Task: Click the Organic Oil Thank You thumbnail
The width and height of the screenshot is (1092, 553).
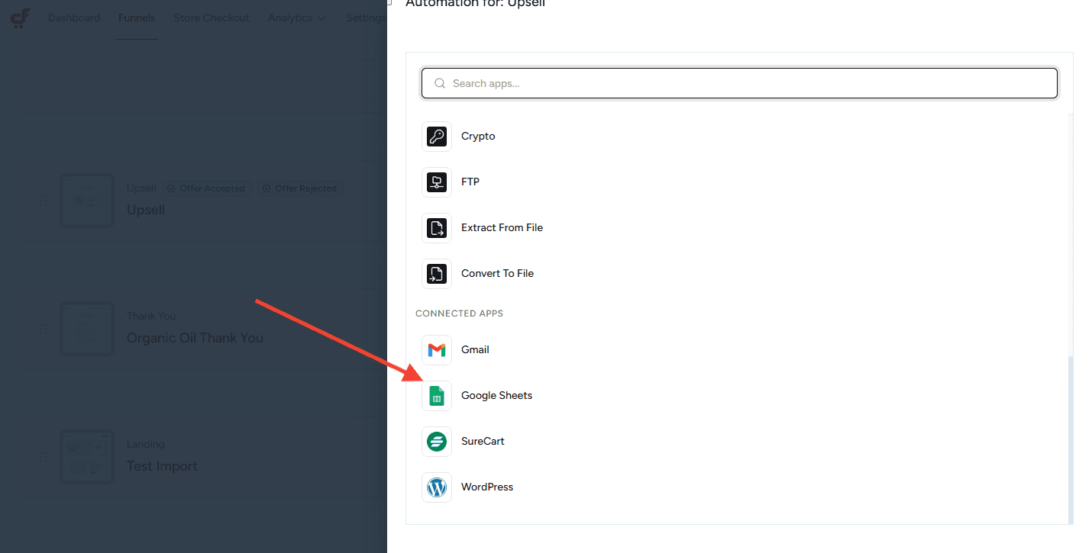Action: click(87, 329)
